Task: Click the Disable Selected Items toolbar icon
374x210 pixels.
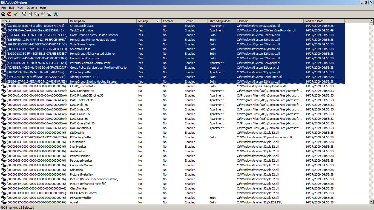Action: tap(9, 14)
